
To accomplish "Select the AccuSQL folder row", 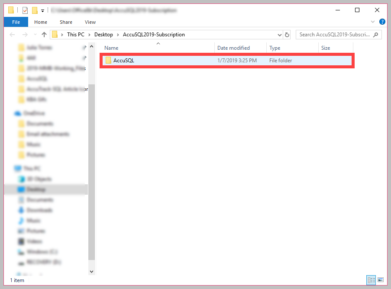I will pos(227,61).
